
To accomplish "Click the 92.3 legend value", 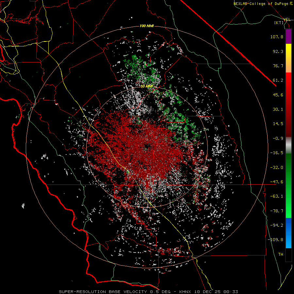I will [278, 51].
